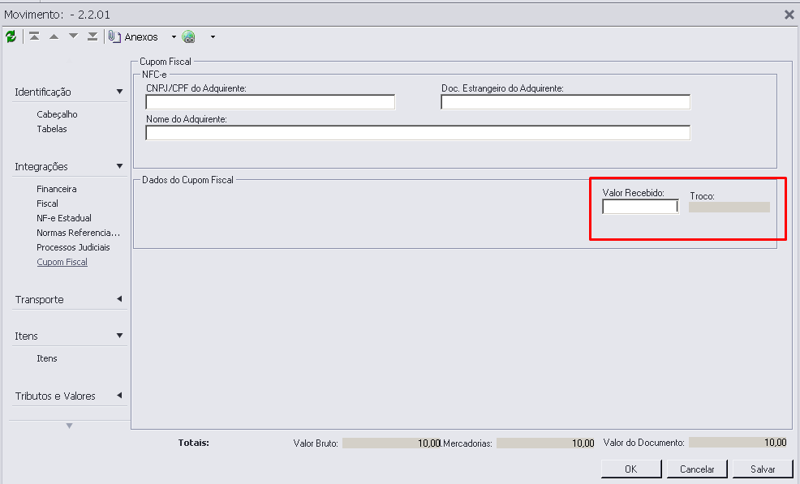
Task: Click the Valor do Documento total field
Action: tap(738, 442)
